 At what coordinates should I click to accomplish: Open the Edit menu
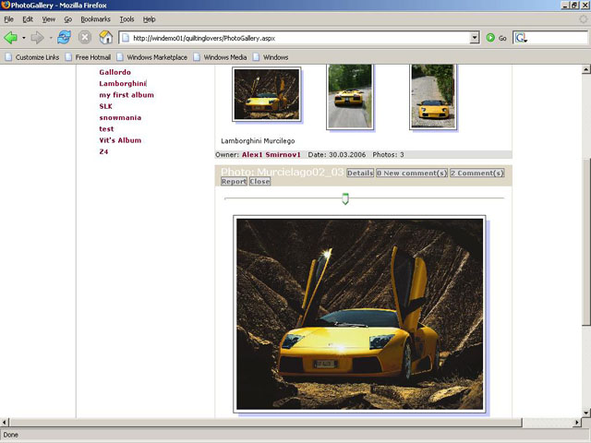28,19
